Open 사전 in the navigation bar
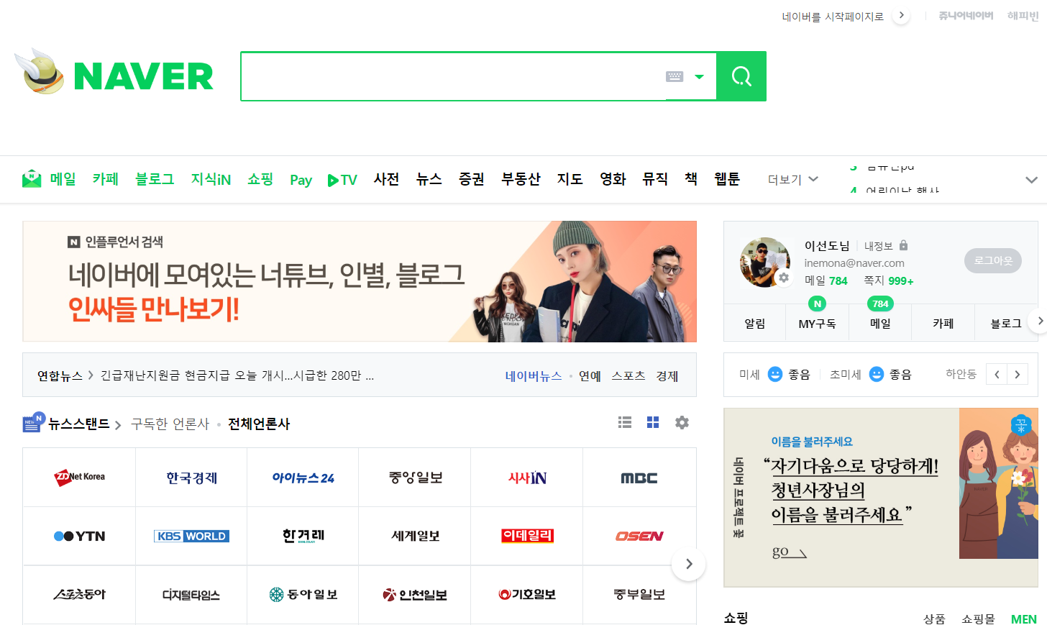This screenshot has height=625, width=1047. tap(386, 179)
